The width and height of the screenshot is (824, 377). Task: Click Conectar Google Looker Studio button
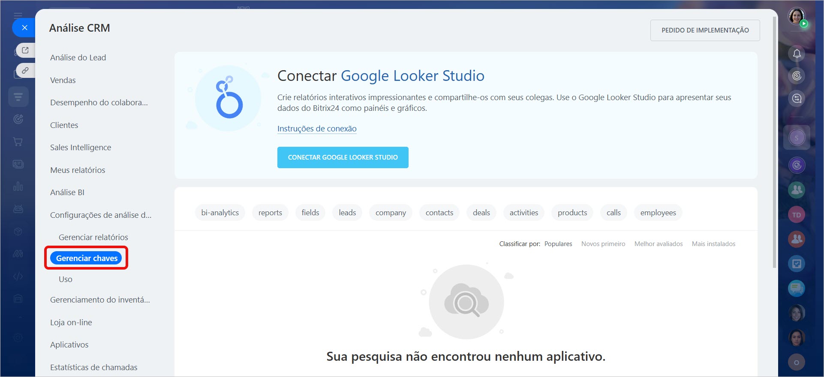coord(343,157)
